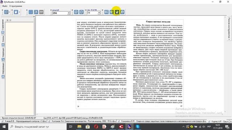Screen dimensions: 232x130
Task: Click the Время открытия status bar entry
Action: point(19,118)
